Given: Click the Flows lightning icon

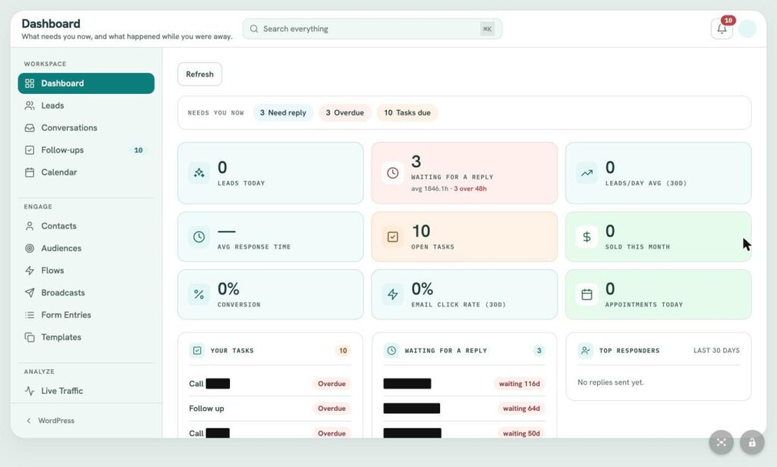Looking at the screenshot, I should 30,271.
